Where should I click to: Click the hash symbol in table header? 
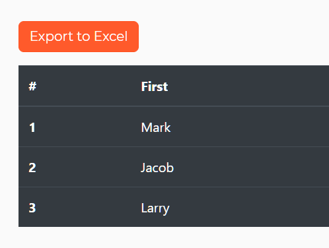pos(32,86)
